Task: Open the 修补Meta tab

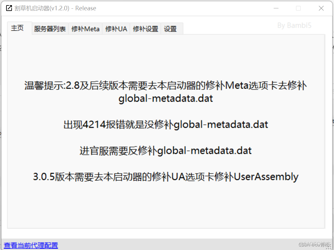Action: 85,29
